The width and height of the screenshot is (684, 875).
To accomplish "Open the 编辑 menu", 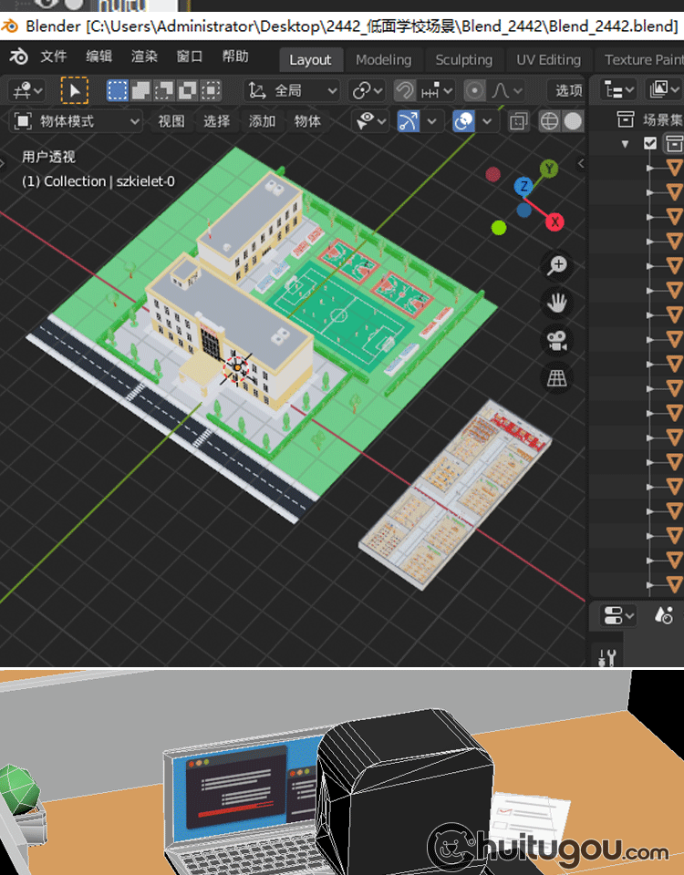I will (x=98, y=57).
